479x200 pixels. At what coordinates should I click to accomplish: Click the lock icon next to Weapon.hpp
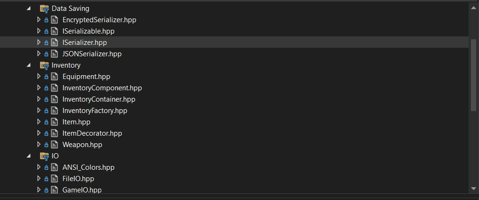46,145
